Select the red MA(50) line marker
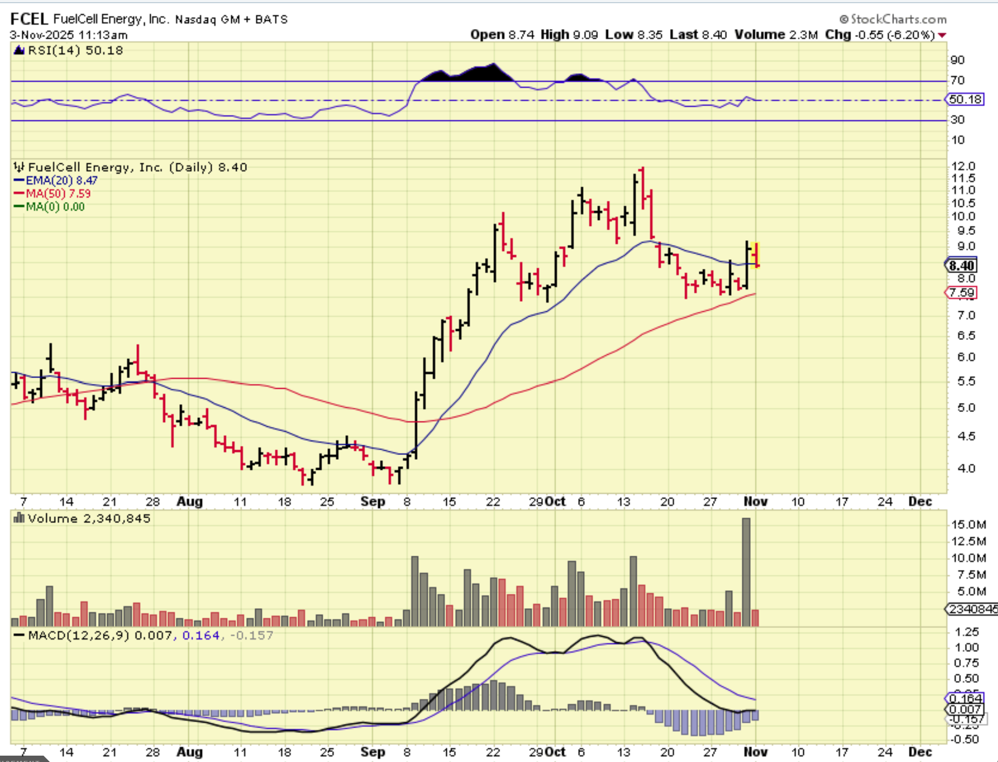998x762 pixels. [x=19, y=194]
